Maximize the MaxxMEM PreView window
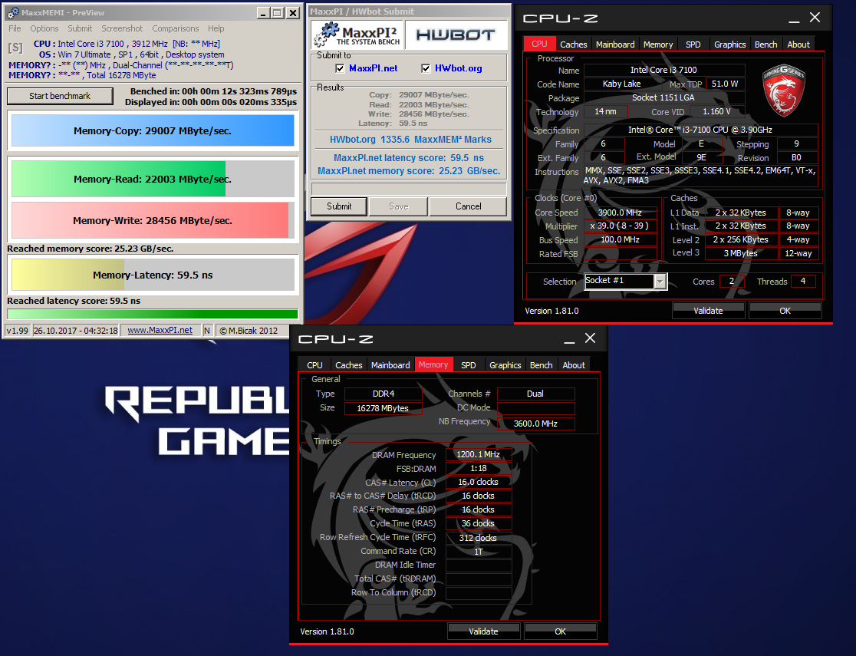 point(278,12)
